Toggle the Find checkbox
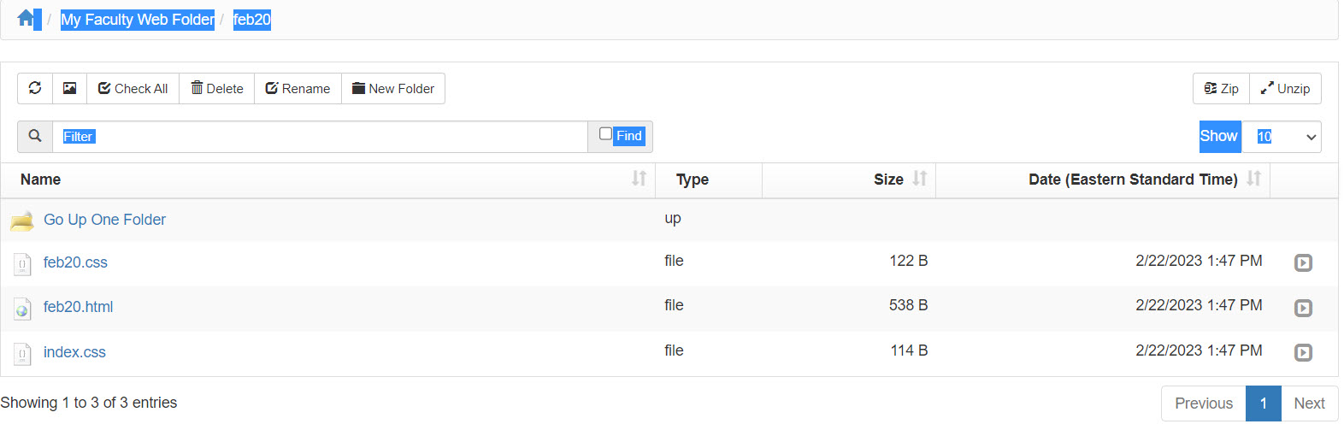The height and width of the screenshot is (430, 1344). point(605,134)
